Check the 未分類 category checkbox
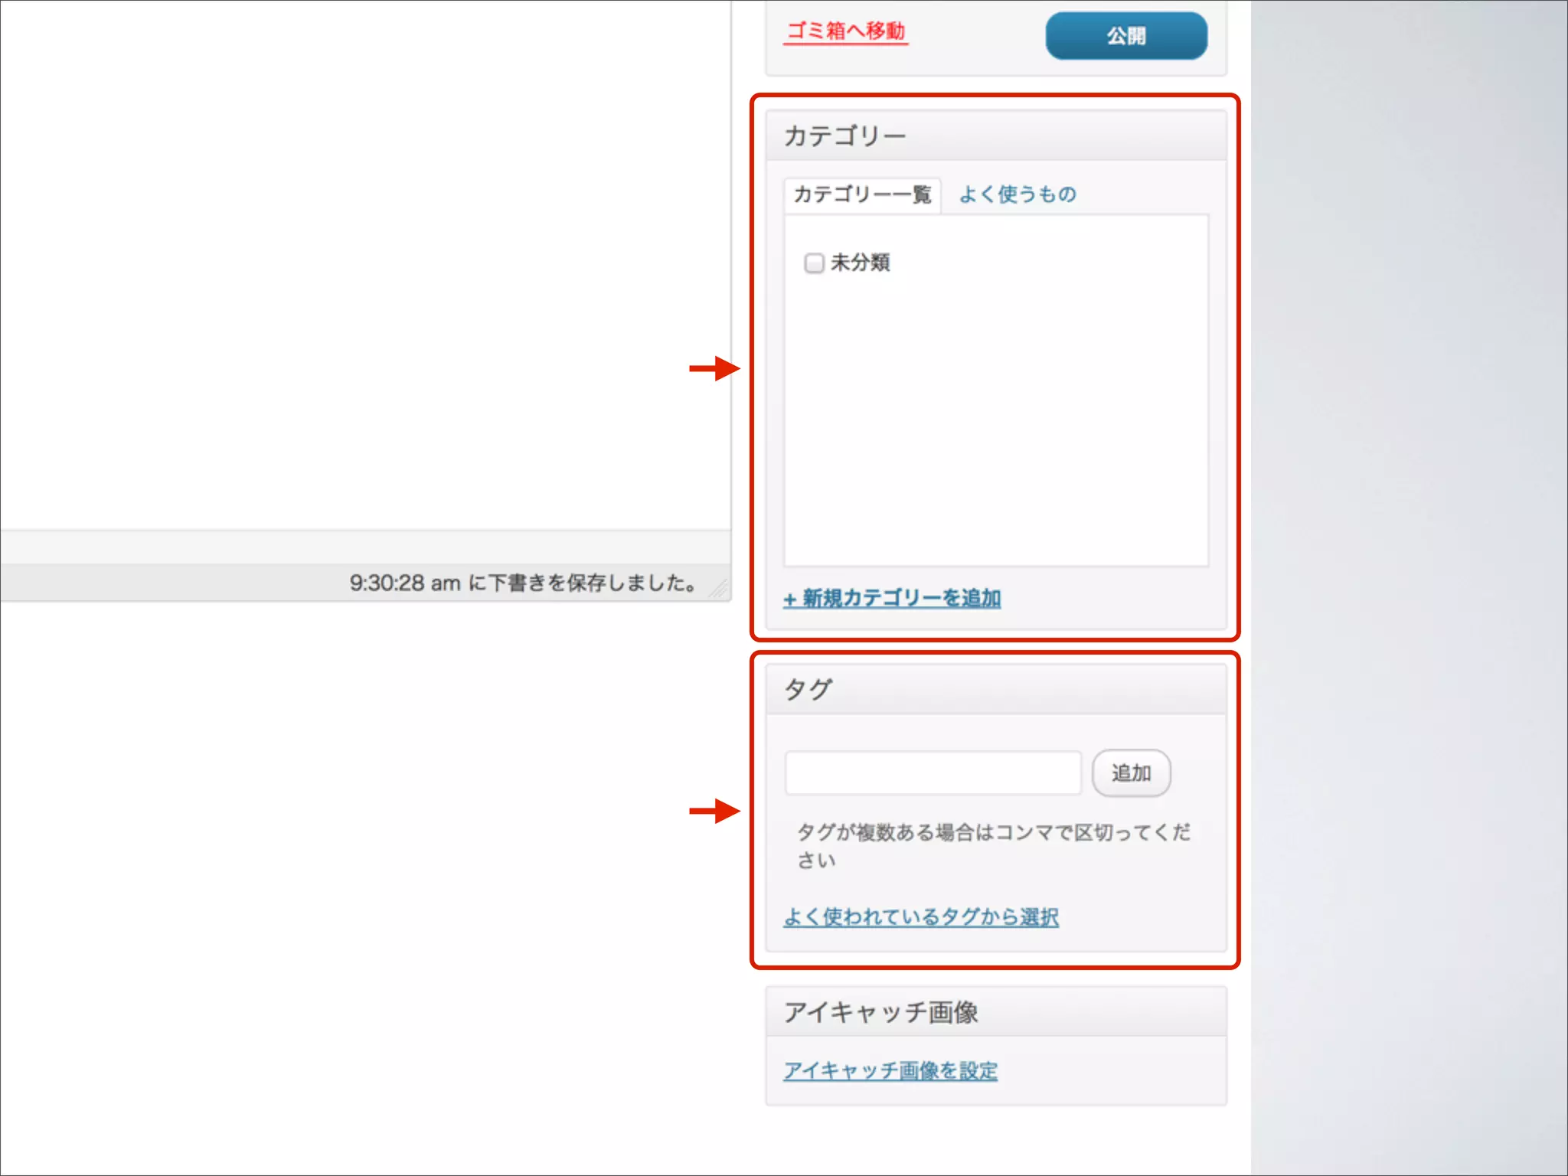The image size is (1568, 1176). [x=814, y=263]
